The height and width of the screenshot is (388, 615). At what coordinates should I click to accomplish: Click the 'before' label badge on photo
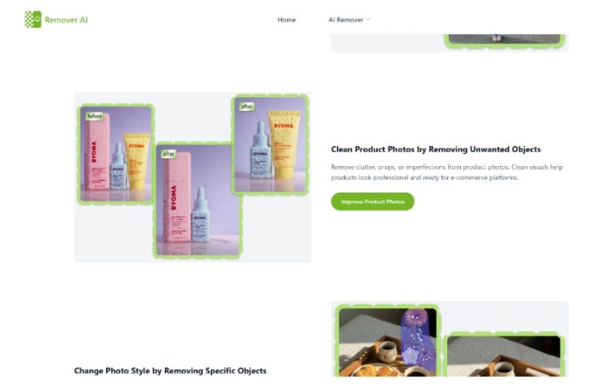[x=94, y=117]
